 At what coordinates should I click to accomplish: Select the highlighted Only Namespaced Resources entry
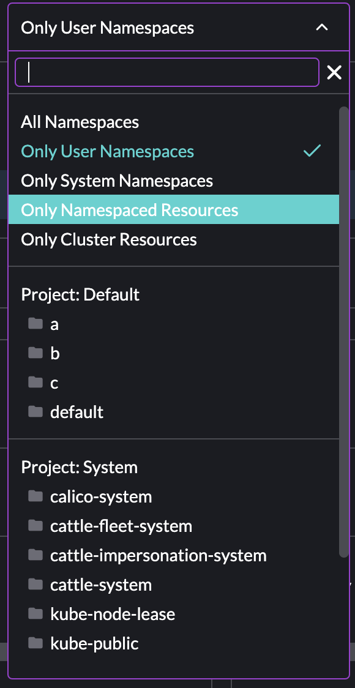tap(129, 209)
